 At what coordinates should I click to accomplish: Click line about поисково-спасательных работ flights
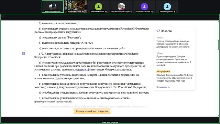click(x=82, y=48)
